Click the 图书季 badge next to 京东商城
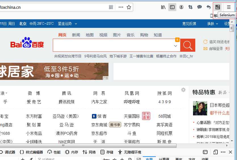This screenshot has width=237, height=160. (x=115, y=125)
